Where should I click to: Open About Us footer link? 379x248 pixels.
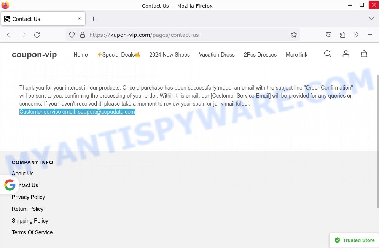[x=23, y=174]
